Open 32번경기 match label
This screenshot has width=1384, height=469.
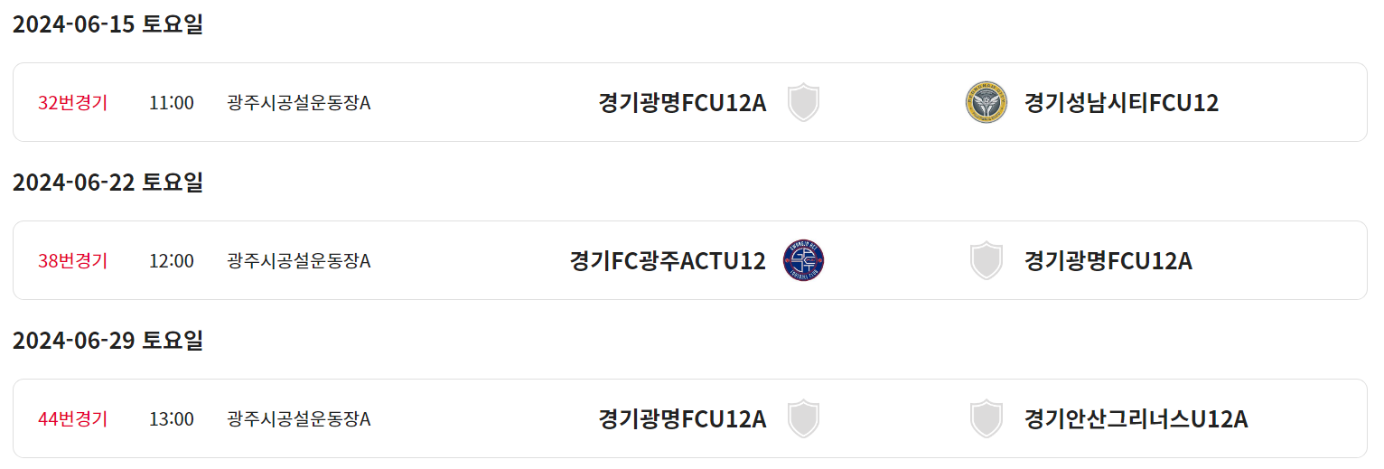point(72,103)
